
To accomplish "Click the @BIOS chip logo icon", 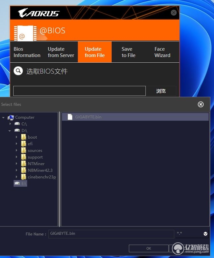I will (25, 33).
